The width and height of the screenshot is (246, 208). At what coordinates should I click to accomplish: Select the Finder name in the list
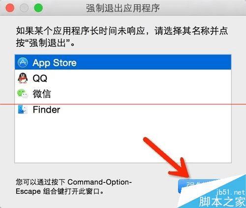46,110
